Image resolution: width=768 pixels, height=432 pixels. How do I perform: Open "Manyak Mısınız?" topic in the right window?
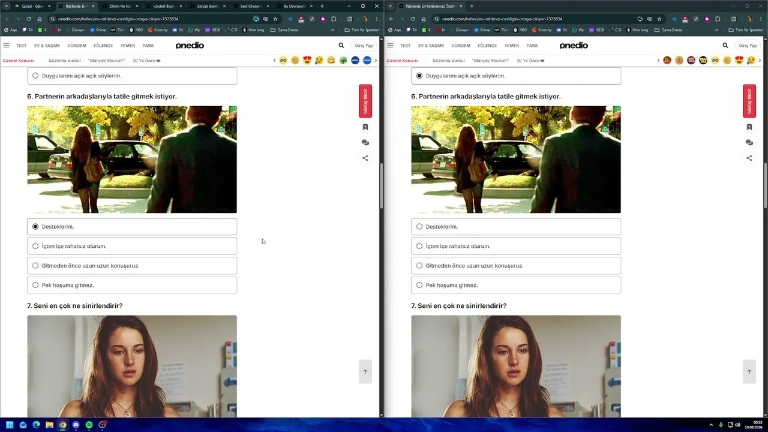(490, 61)
